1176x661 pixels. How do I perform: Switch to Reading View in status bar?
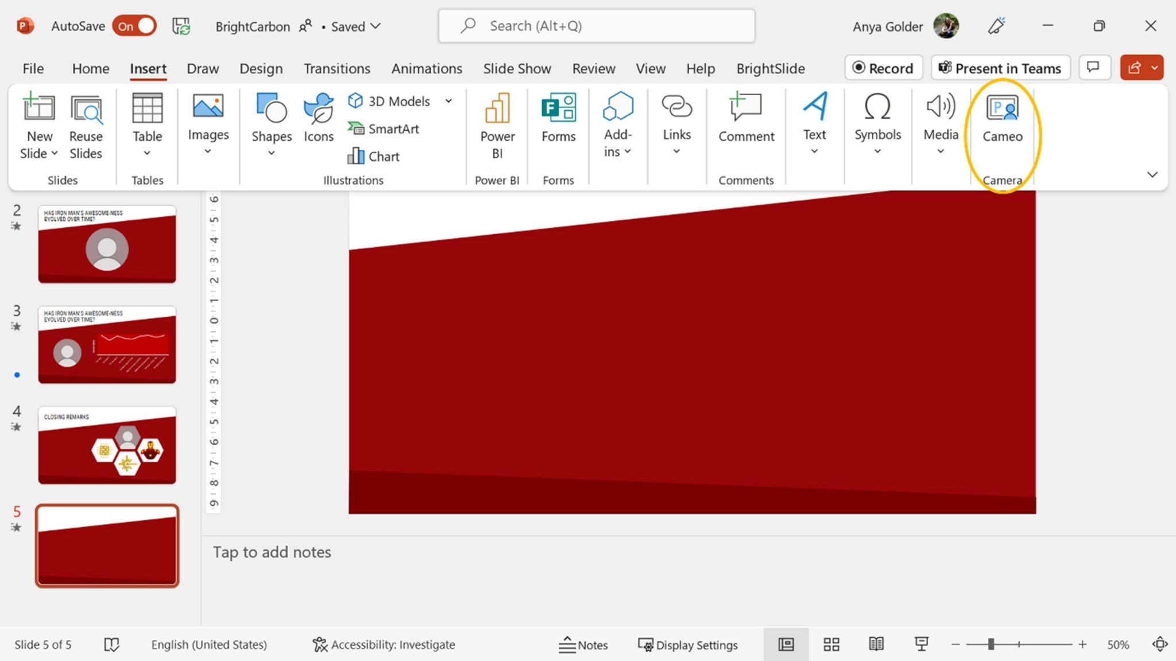[x=876, y=644]
